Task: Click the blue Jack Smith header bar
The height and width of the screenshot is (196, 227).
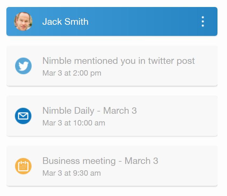Action: [x=112, y=21]
